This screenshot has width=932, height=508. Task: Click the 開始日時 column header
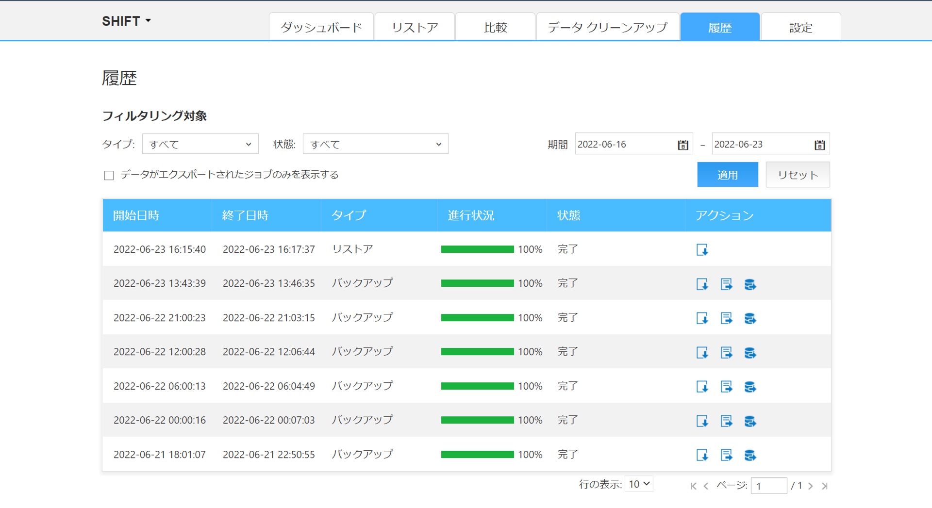click(157, 215)
